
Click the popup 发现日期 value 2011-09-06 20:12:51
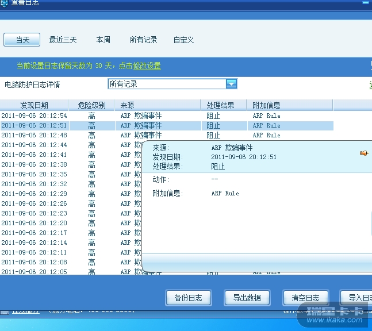[244, 157]
